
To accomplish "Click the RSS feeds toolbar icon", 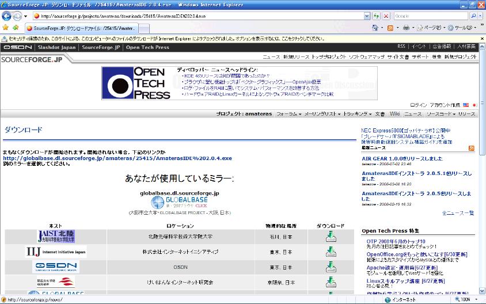I will (390, 28).
